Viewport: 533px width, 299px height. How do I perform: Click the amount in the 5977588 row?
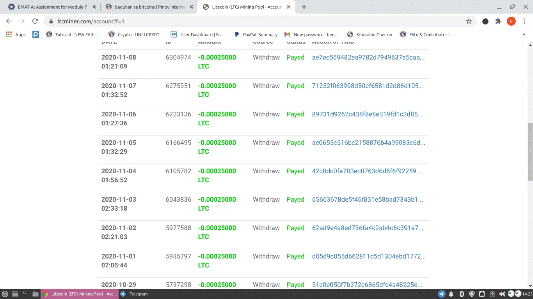tap(217, 232)
